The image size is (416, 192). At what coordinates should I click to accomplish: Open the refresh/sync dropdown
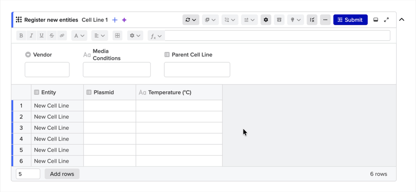point(191,20)
